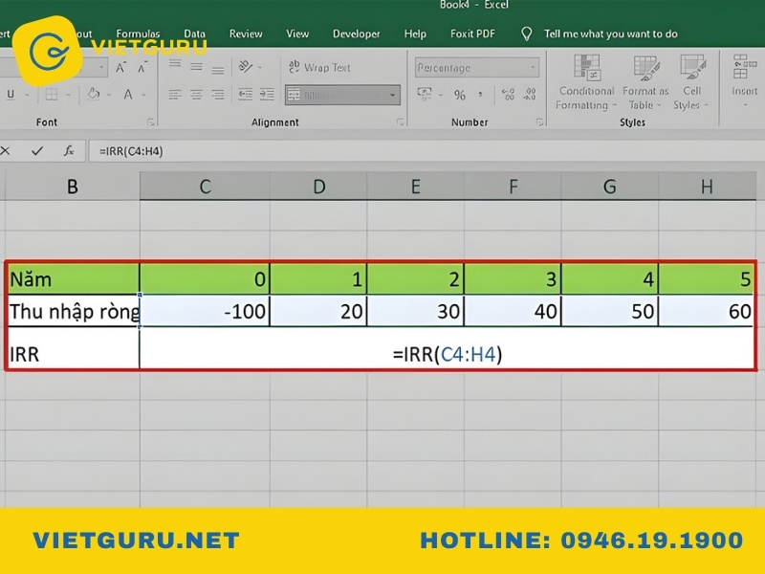Open Cell Styles gallery
The image size is (765, 574).
tap(691, 82)
